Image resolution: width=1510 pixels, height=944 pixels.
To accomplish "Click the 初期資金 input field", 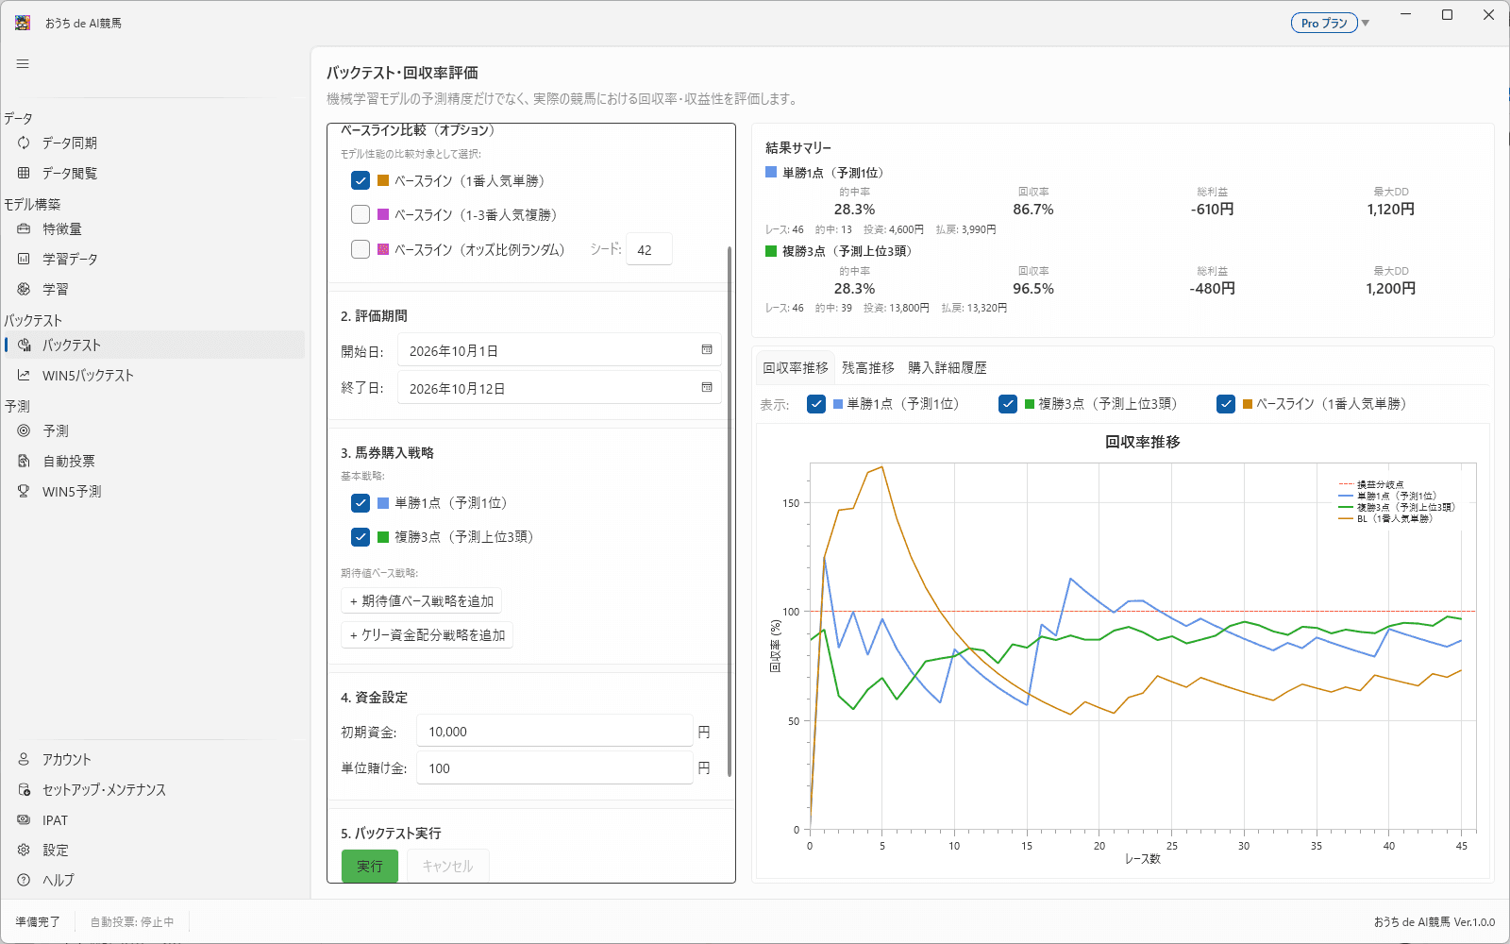I will (555, 732).
